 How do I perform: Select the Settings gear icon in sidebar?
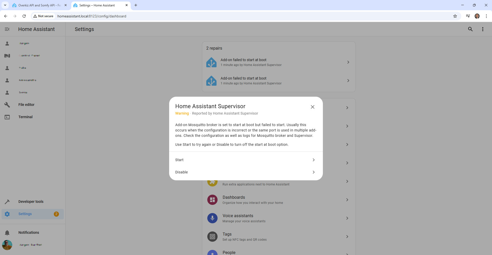(7, 214)
